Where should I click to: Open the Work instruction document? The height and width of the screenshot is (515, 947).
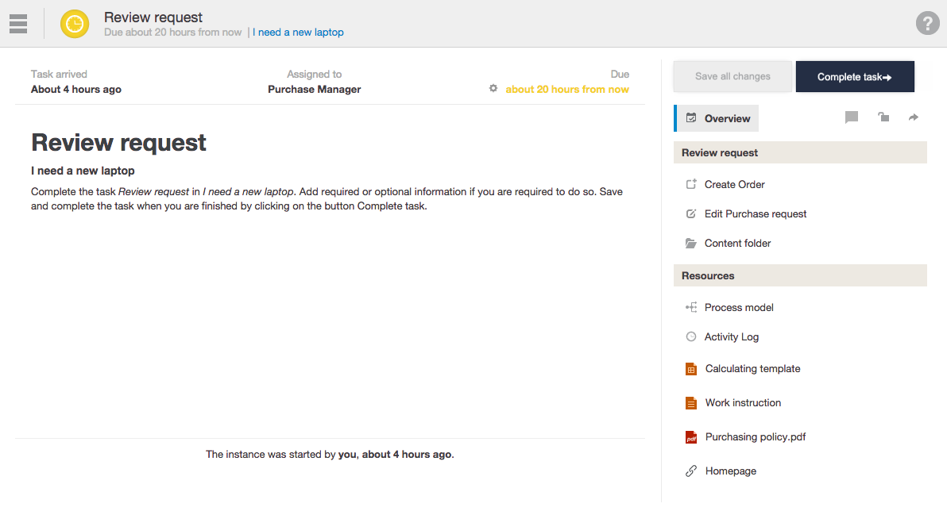pyautogui.click(x=743, y=402)
